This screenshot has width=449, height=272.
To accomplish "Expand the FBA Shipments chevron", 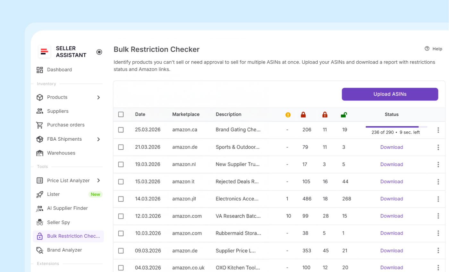I will [98, 139].
